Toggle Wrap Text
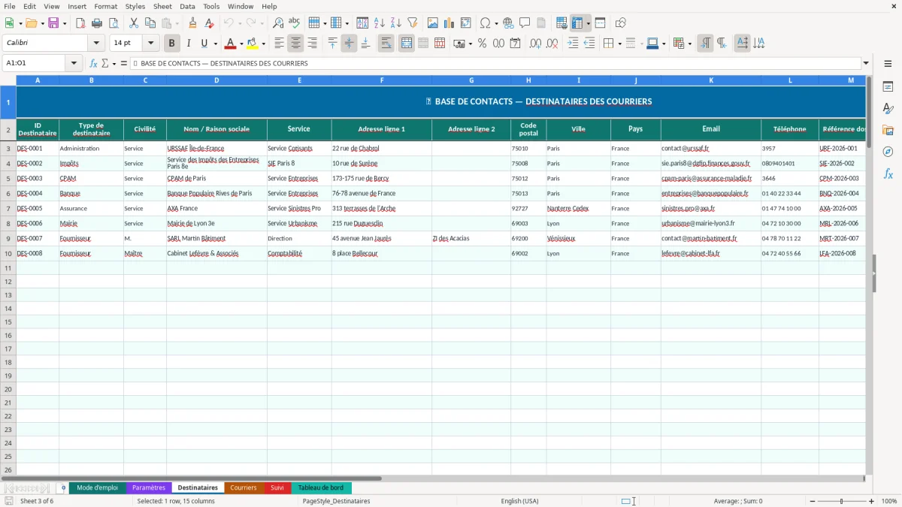The width and height of the screenshot is (902, 507). (386, 44)
